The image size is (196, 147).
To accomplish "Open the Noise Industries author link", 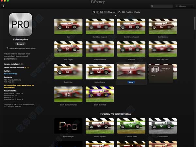I will (x=10, y=74).
